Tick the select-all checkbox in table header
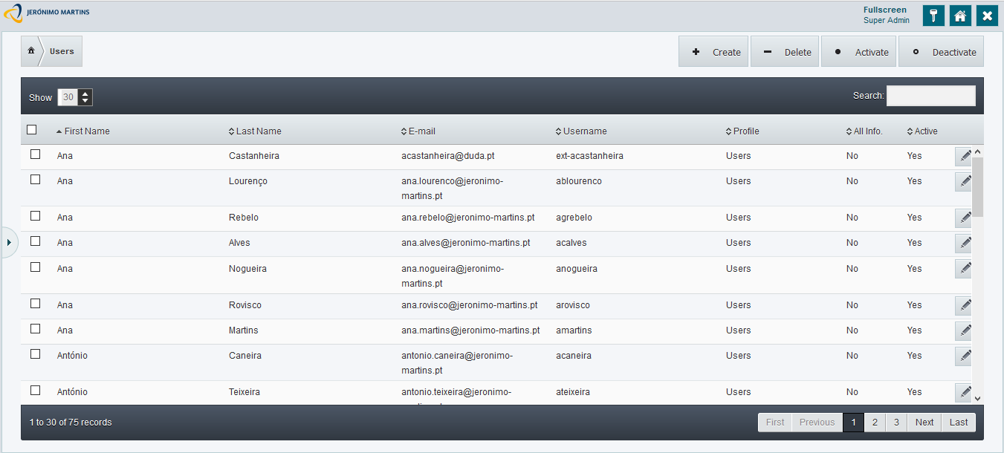 point(31,130)
